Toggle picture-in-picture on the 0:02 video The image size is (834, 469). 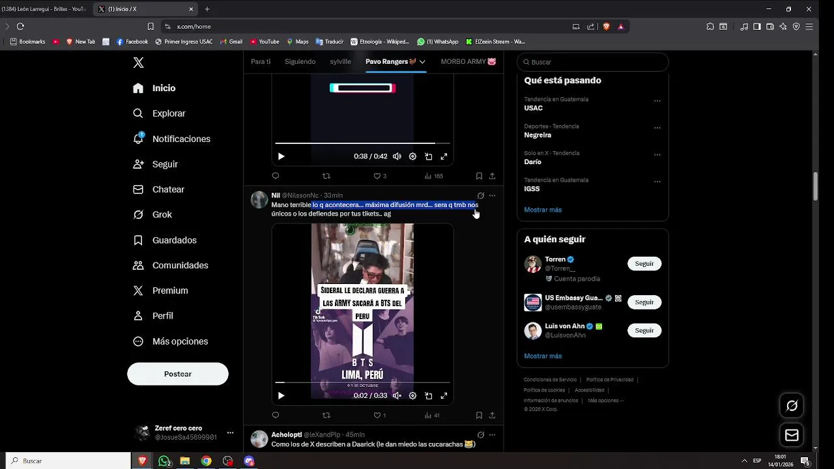coord(428,395)
